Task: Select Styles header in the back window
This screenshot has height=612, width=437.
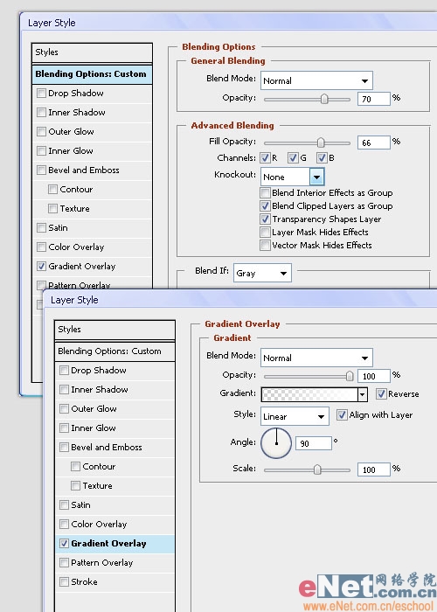Action: (92, 52)
